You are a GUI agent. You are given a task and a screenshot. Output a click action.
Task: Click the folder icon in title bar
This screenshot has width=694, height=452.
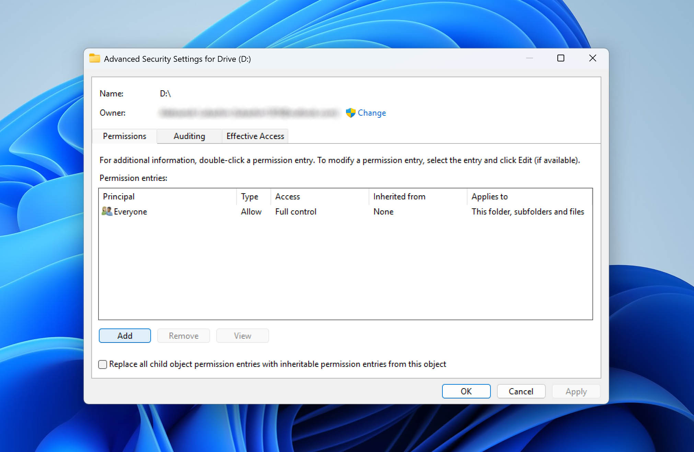[94, 59]
